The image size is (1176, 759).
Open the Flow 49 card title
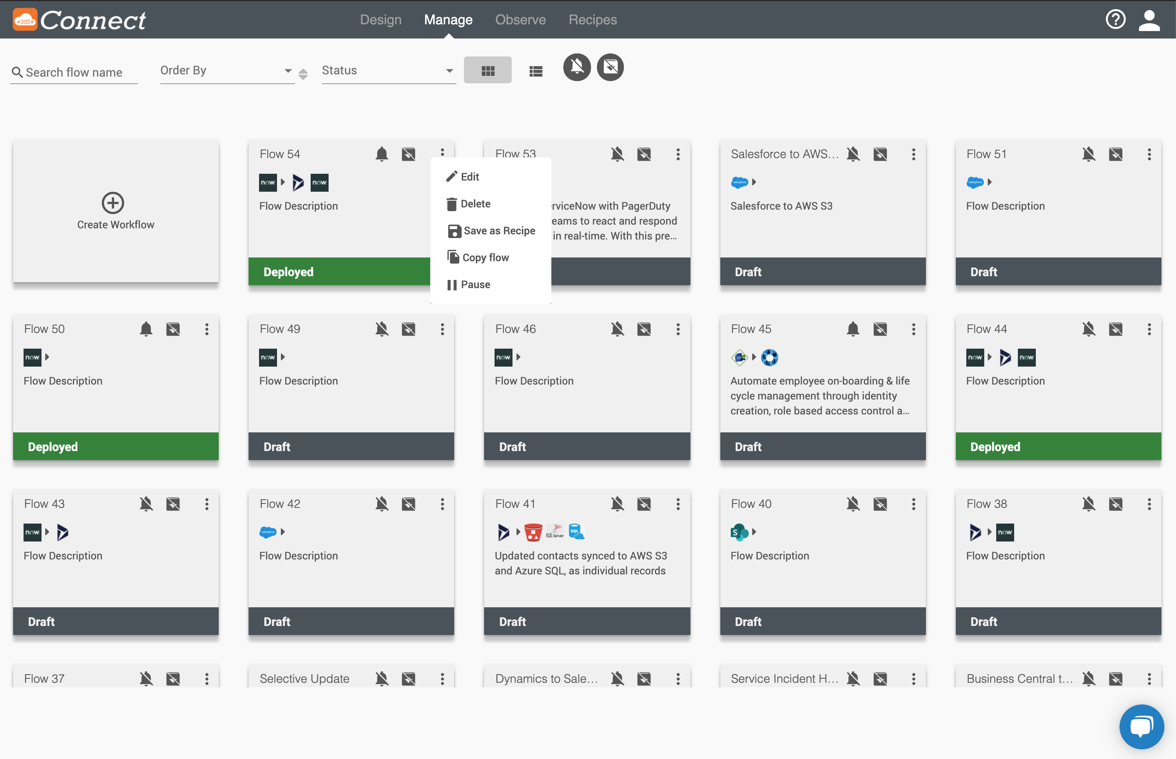coord(280,329)
